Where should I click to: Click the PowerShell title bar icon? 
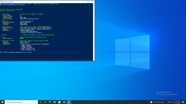(x=1, y=2)
